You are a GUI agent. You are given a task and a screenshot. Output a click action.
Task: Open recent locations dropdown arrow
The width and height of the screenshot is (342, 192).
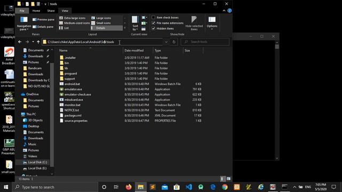[33, 42]
